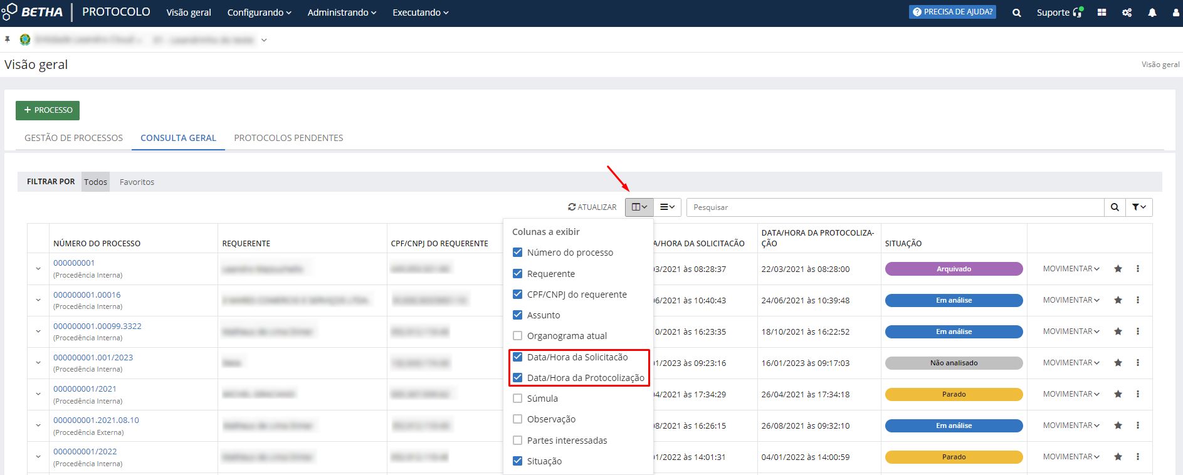Click into the Pesquisar search field
Viewport: 1183px width, 475px height.
[895, 207]
